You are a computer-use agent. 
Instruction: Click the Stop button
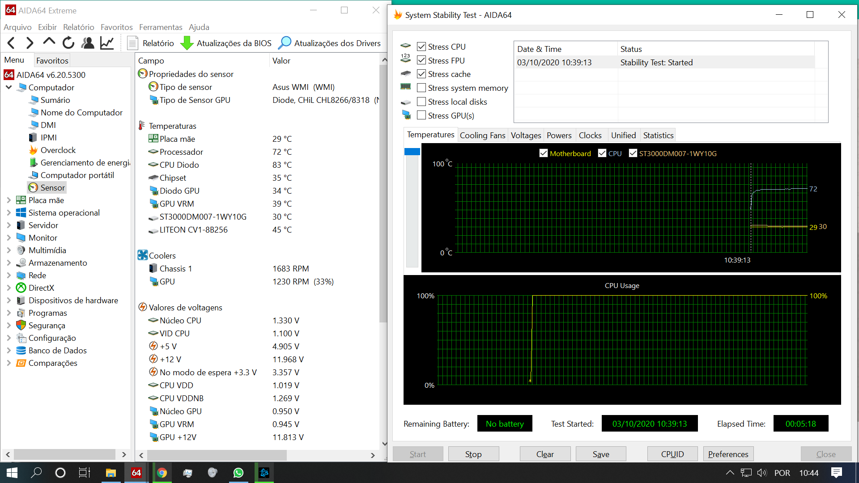[473, 454]
